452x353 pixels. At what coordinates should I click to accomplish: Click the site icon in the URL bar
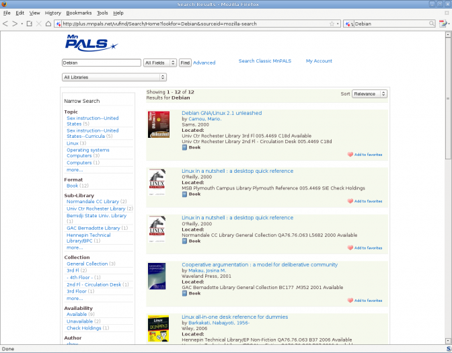coord(59,24)
